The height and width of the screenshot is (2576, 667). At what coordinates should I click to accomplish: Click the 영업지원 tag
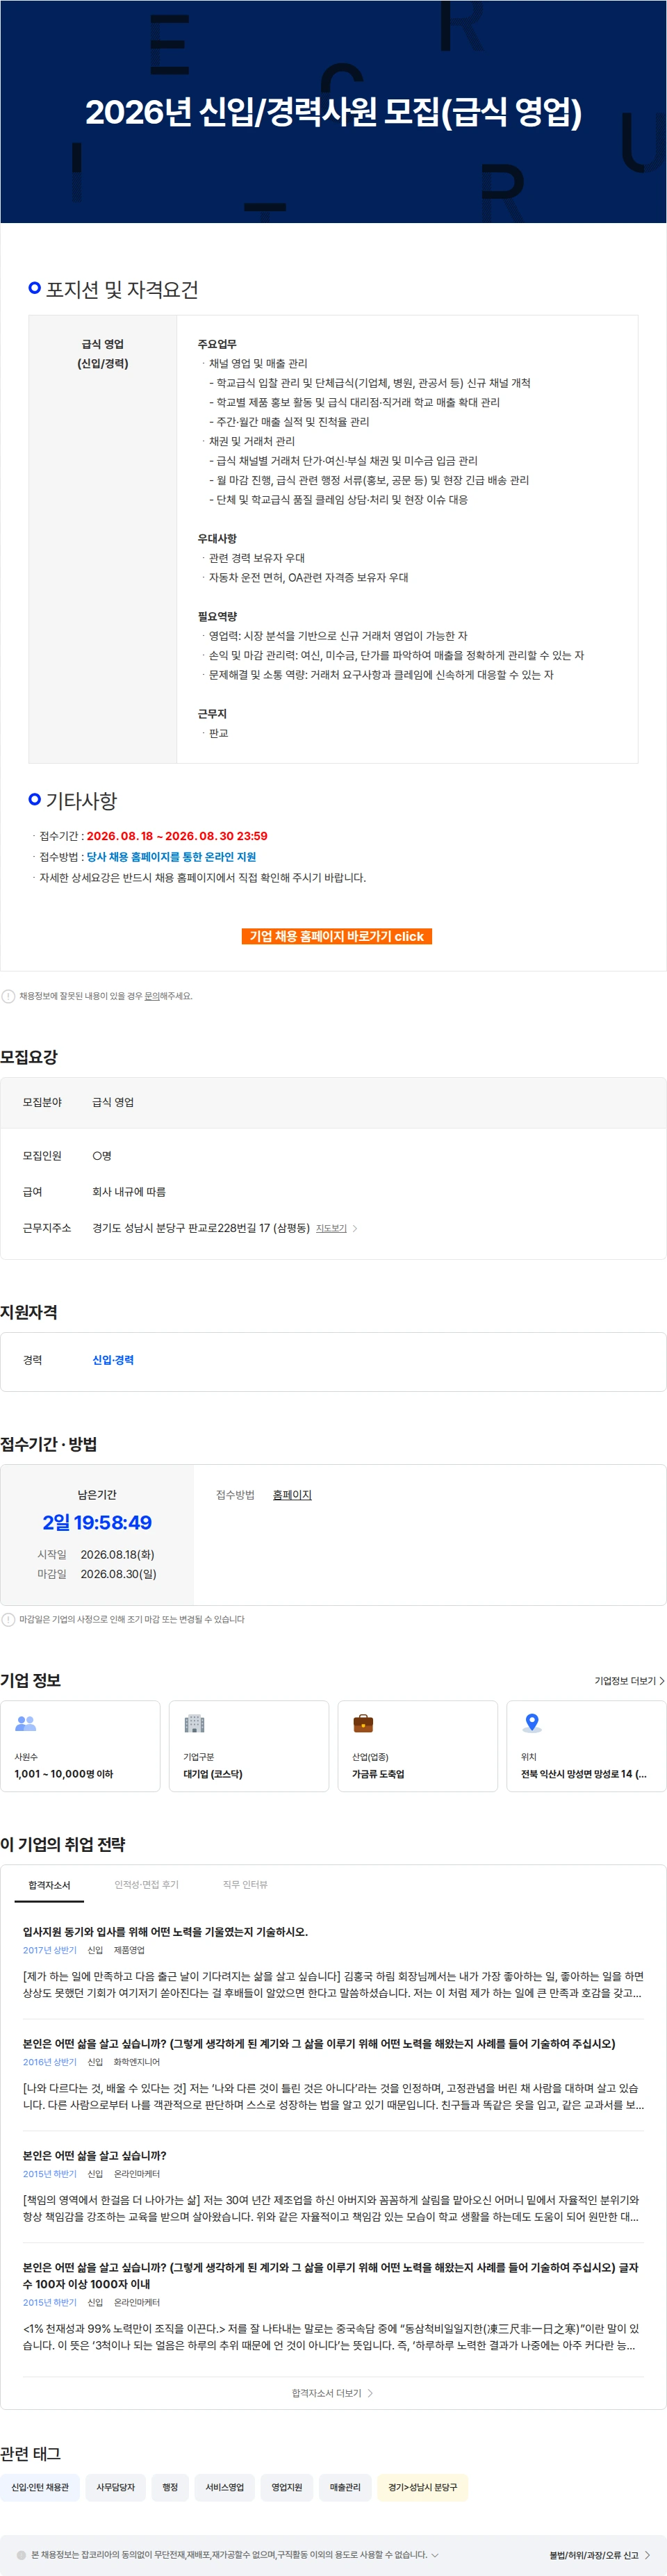pos(287,2487)
